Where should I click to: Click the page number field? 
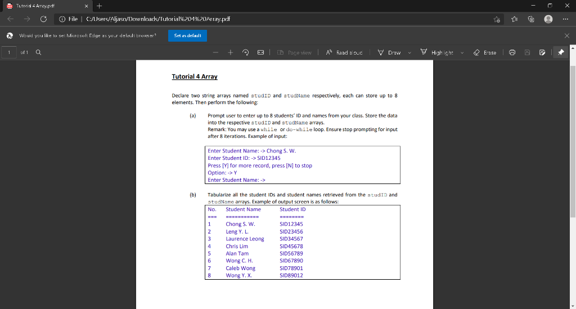(x=9, y=52)
